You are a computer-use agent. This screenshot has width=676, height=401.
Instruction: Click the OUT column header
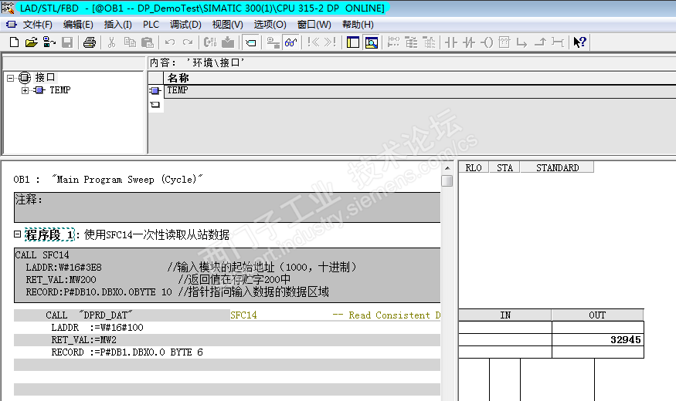pyautogui.click(x=597, y=315)
